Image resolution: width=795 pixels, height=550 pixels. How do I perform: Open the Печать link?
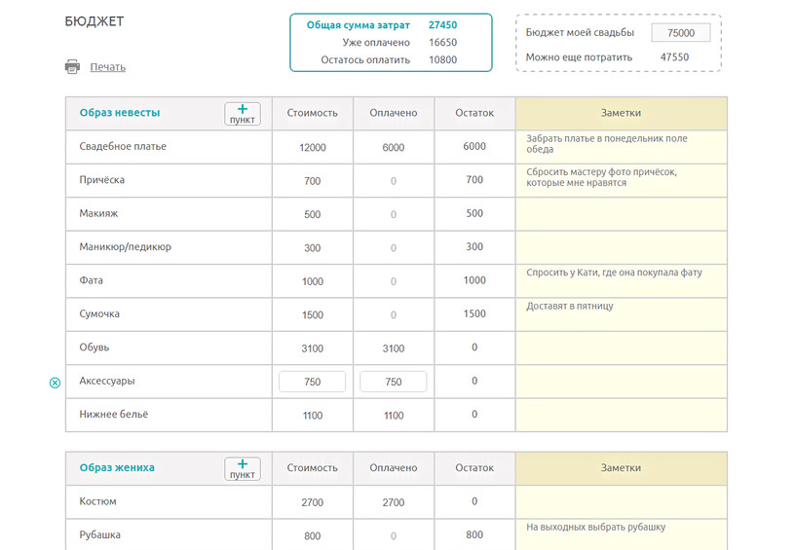[x=107, y=67]
